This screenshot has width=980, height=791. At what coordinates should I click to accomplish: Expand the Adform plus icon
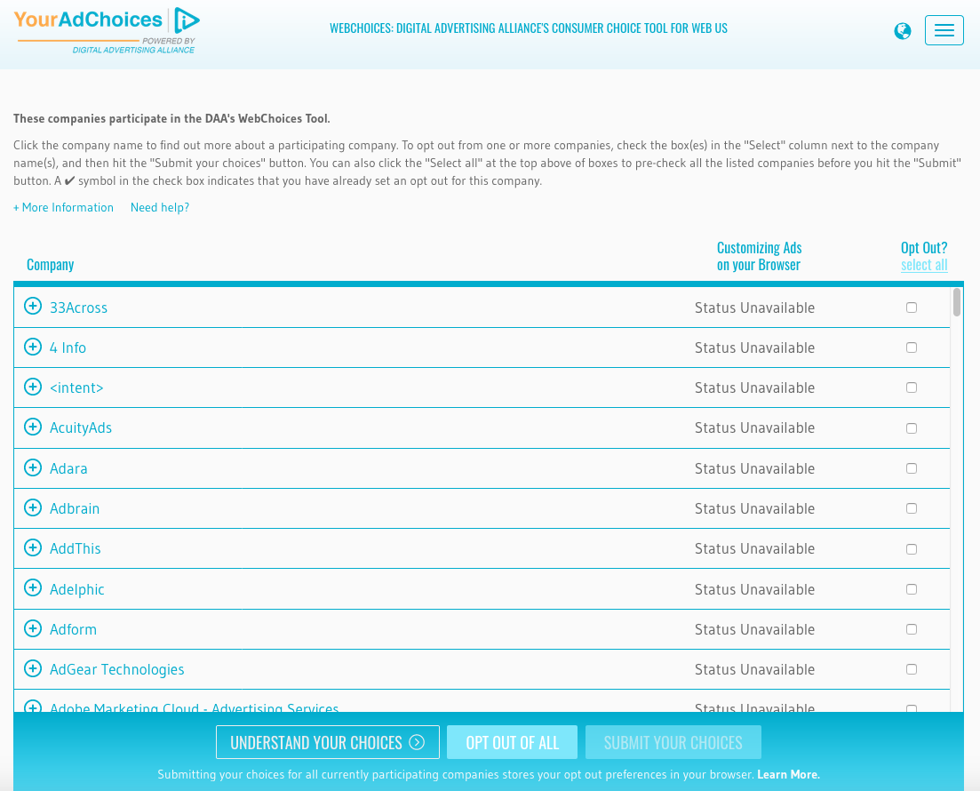point(33,628)
